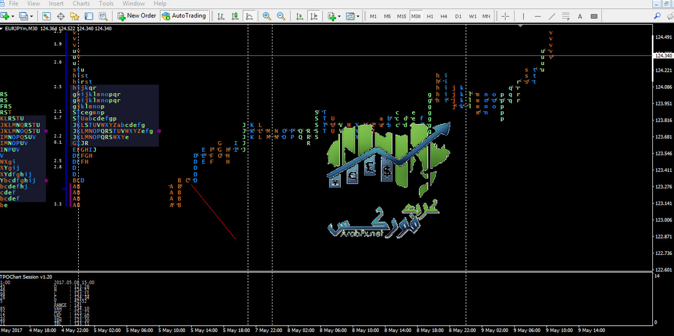Zoom in on the chart
674x336 pixels.
267,16
